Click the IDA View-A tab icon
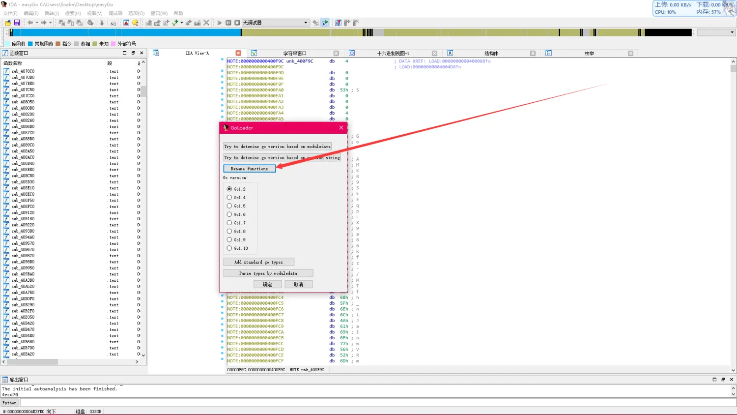This screenshot has width=737, height=415. pos(156,53)
